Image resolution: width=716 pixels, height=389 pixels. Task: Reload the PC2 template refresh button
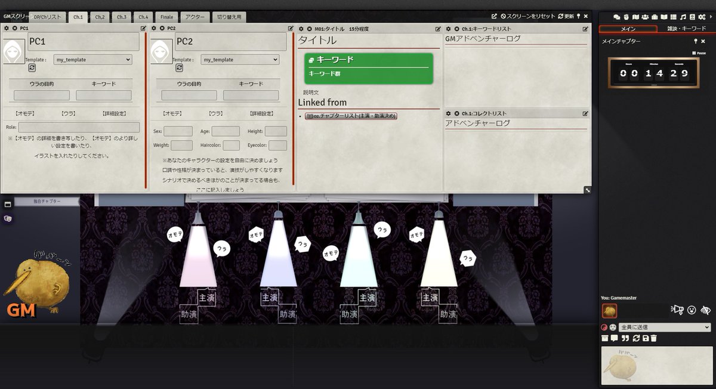tap(178, 68)
